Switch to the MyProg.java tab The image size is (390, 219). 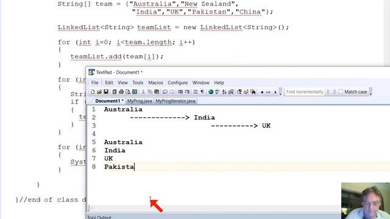140,101
